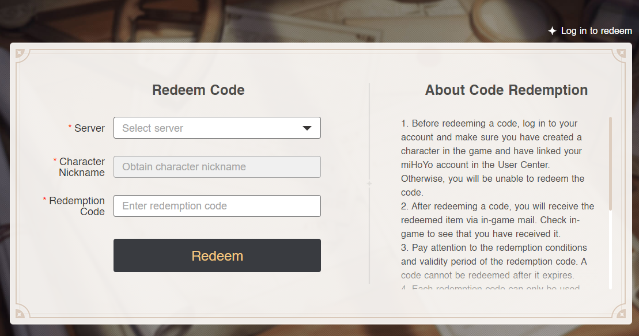Viewport: 639px width, 336px height.
Task: Click the bottom-right corner ornament icon
Action: pos(621,313)
